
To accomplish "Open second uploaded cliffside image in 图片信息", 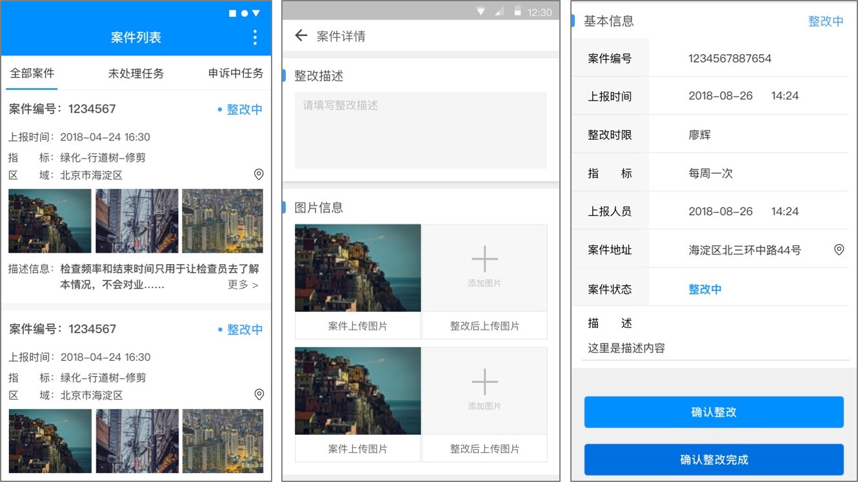I will point(358,391).
